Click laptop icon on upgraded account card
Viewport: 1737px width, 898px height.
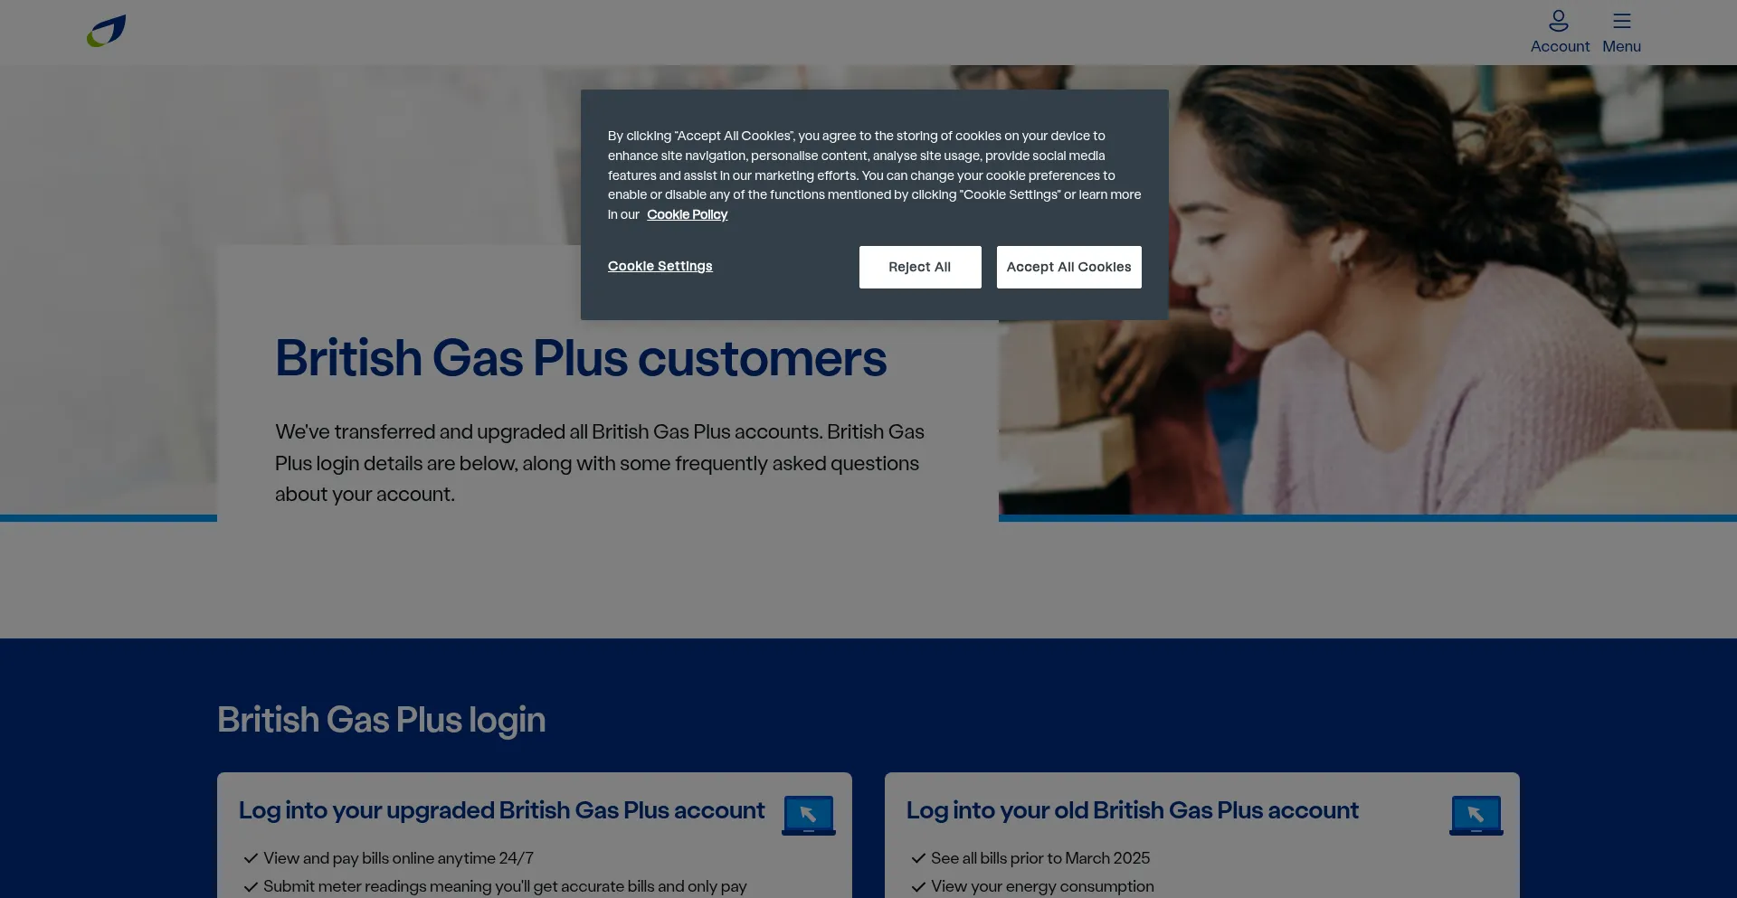tap(809, 815)
